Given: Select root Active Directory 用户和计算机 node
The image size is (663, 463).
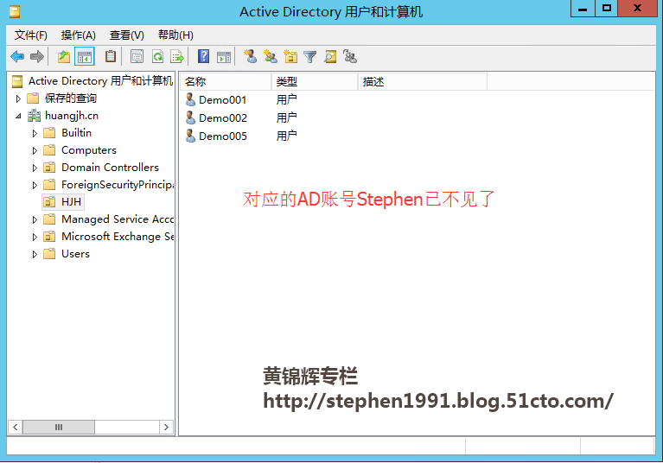Looking at the screenshot, I should click(100, 81).
